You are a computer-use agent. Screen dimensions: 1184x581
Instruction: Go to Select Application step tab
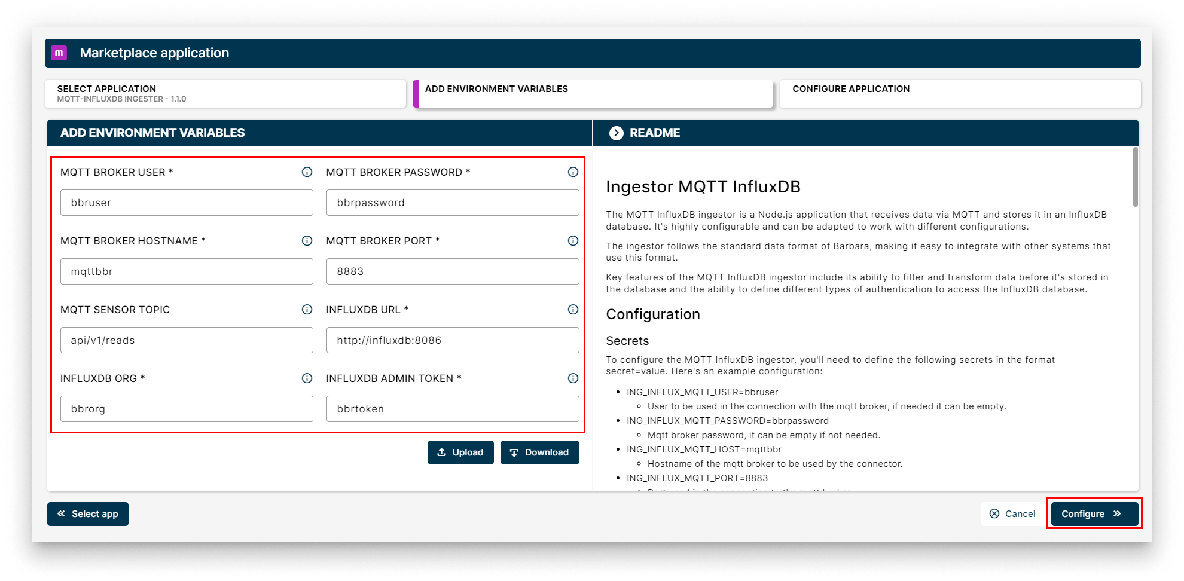(225, 94)
